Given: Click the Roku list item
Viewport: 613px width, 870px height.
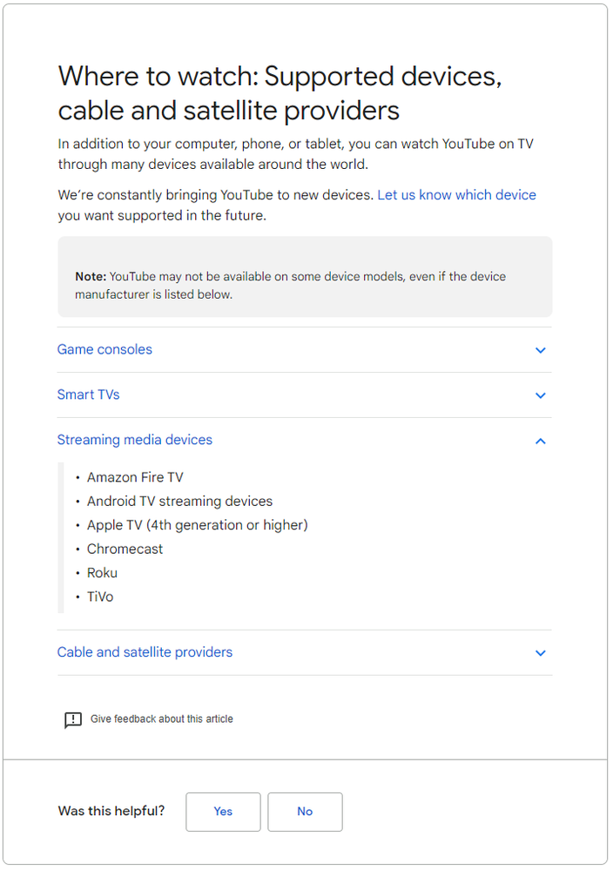Looking at the screenshot, I should click(102, 573).
